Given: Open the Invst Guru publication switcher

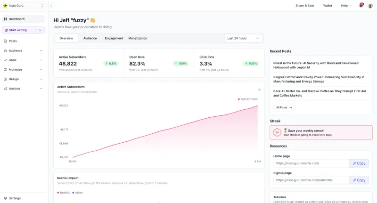Looking at the screenshot, I should tap(23, 6).
